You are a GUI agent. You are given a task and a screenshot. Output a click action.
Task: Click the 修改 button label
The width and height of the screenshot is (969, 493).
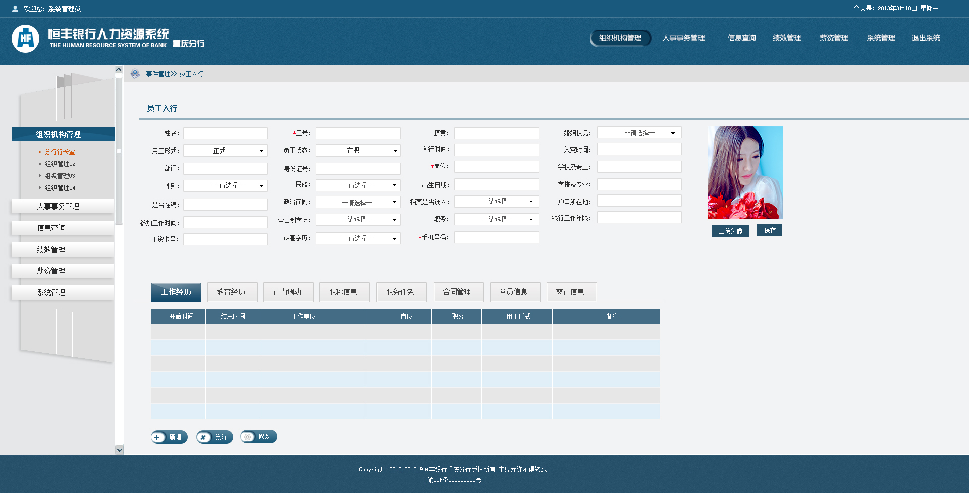(x=264, y=437)
